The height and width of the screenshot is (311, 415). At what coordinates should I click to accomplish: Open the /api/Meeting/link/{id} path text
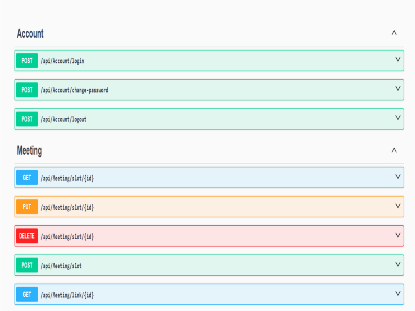click(67, 295)
